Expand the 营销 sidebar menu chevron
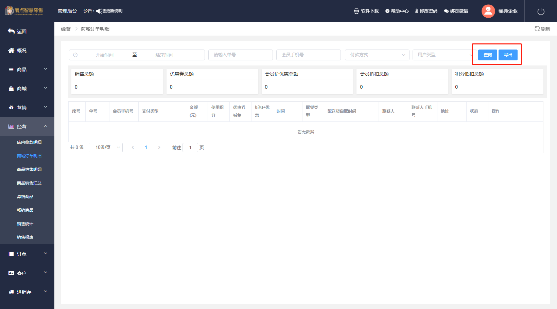557x309 pixels. 46,107
